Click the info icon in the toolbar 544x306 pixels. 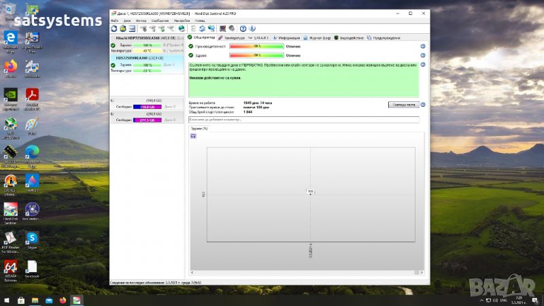pos(253,28)
